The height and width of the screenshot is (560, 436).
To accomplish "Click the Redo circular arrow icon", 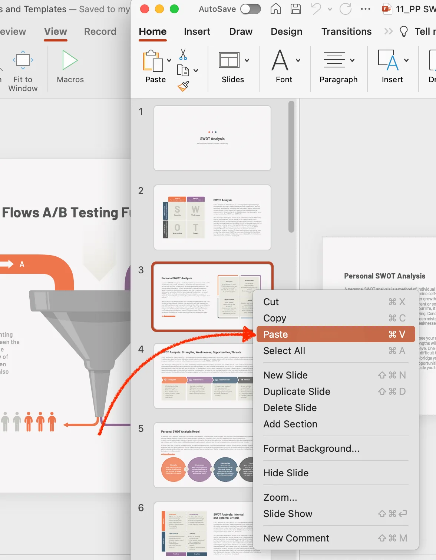I will click(346, 9).
